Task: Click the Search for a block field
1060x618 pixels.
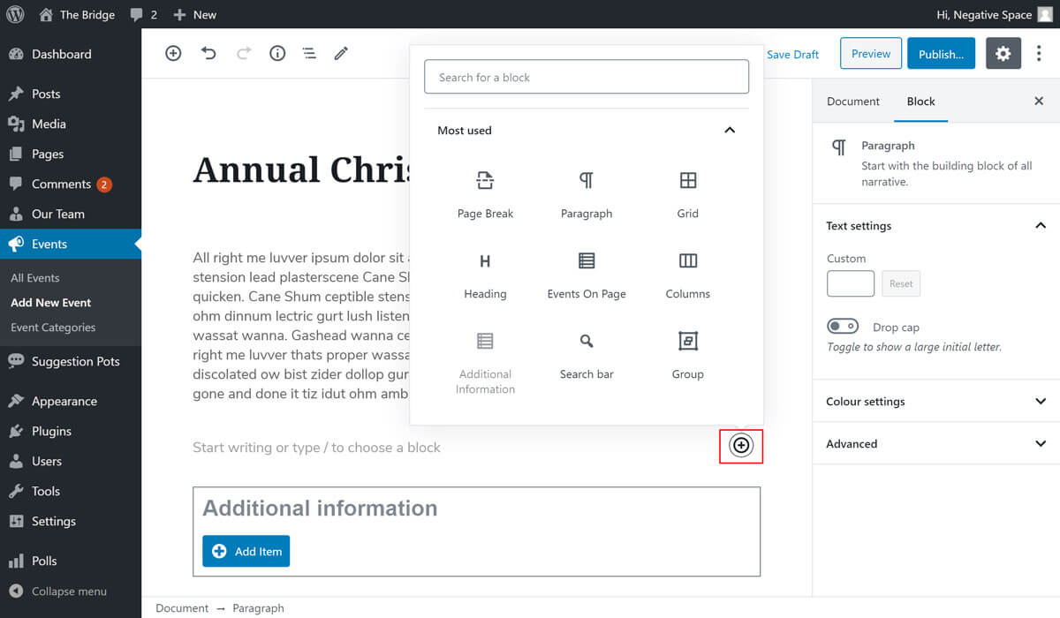Action: pos(587,78)
